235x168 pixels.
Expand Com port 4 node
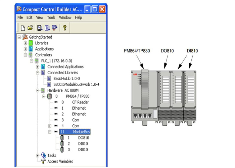click(50, 126)
